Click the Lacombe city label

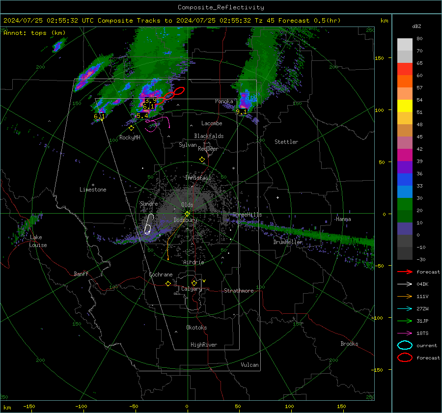212,123
